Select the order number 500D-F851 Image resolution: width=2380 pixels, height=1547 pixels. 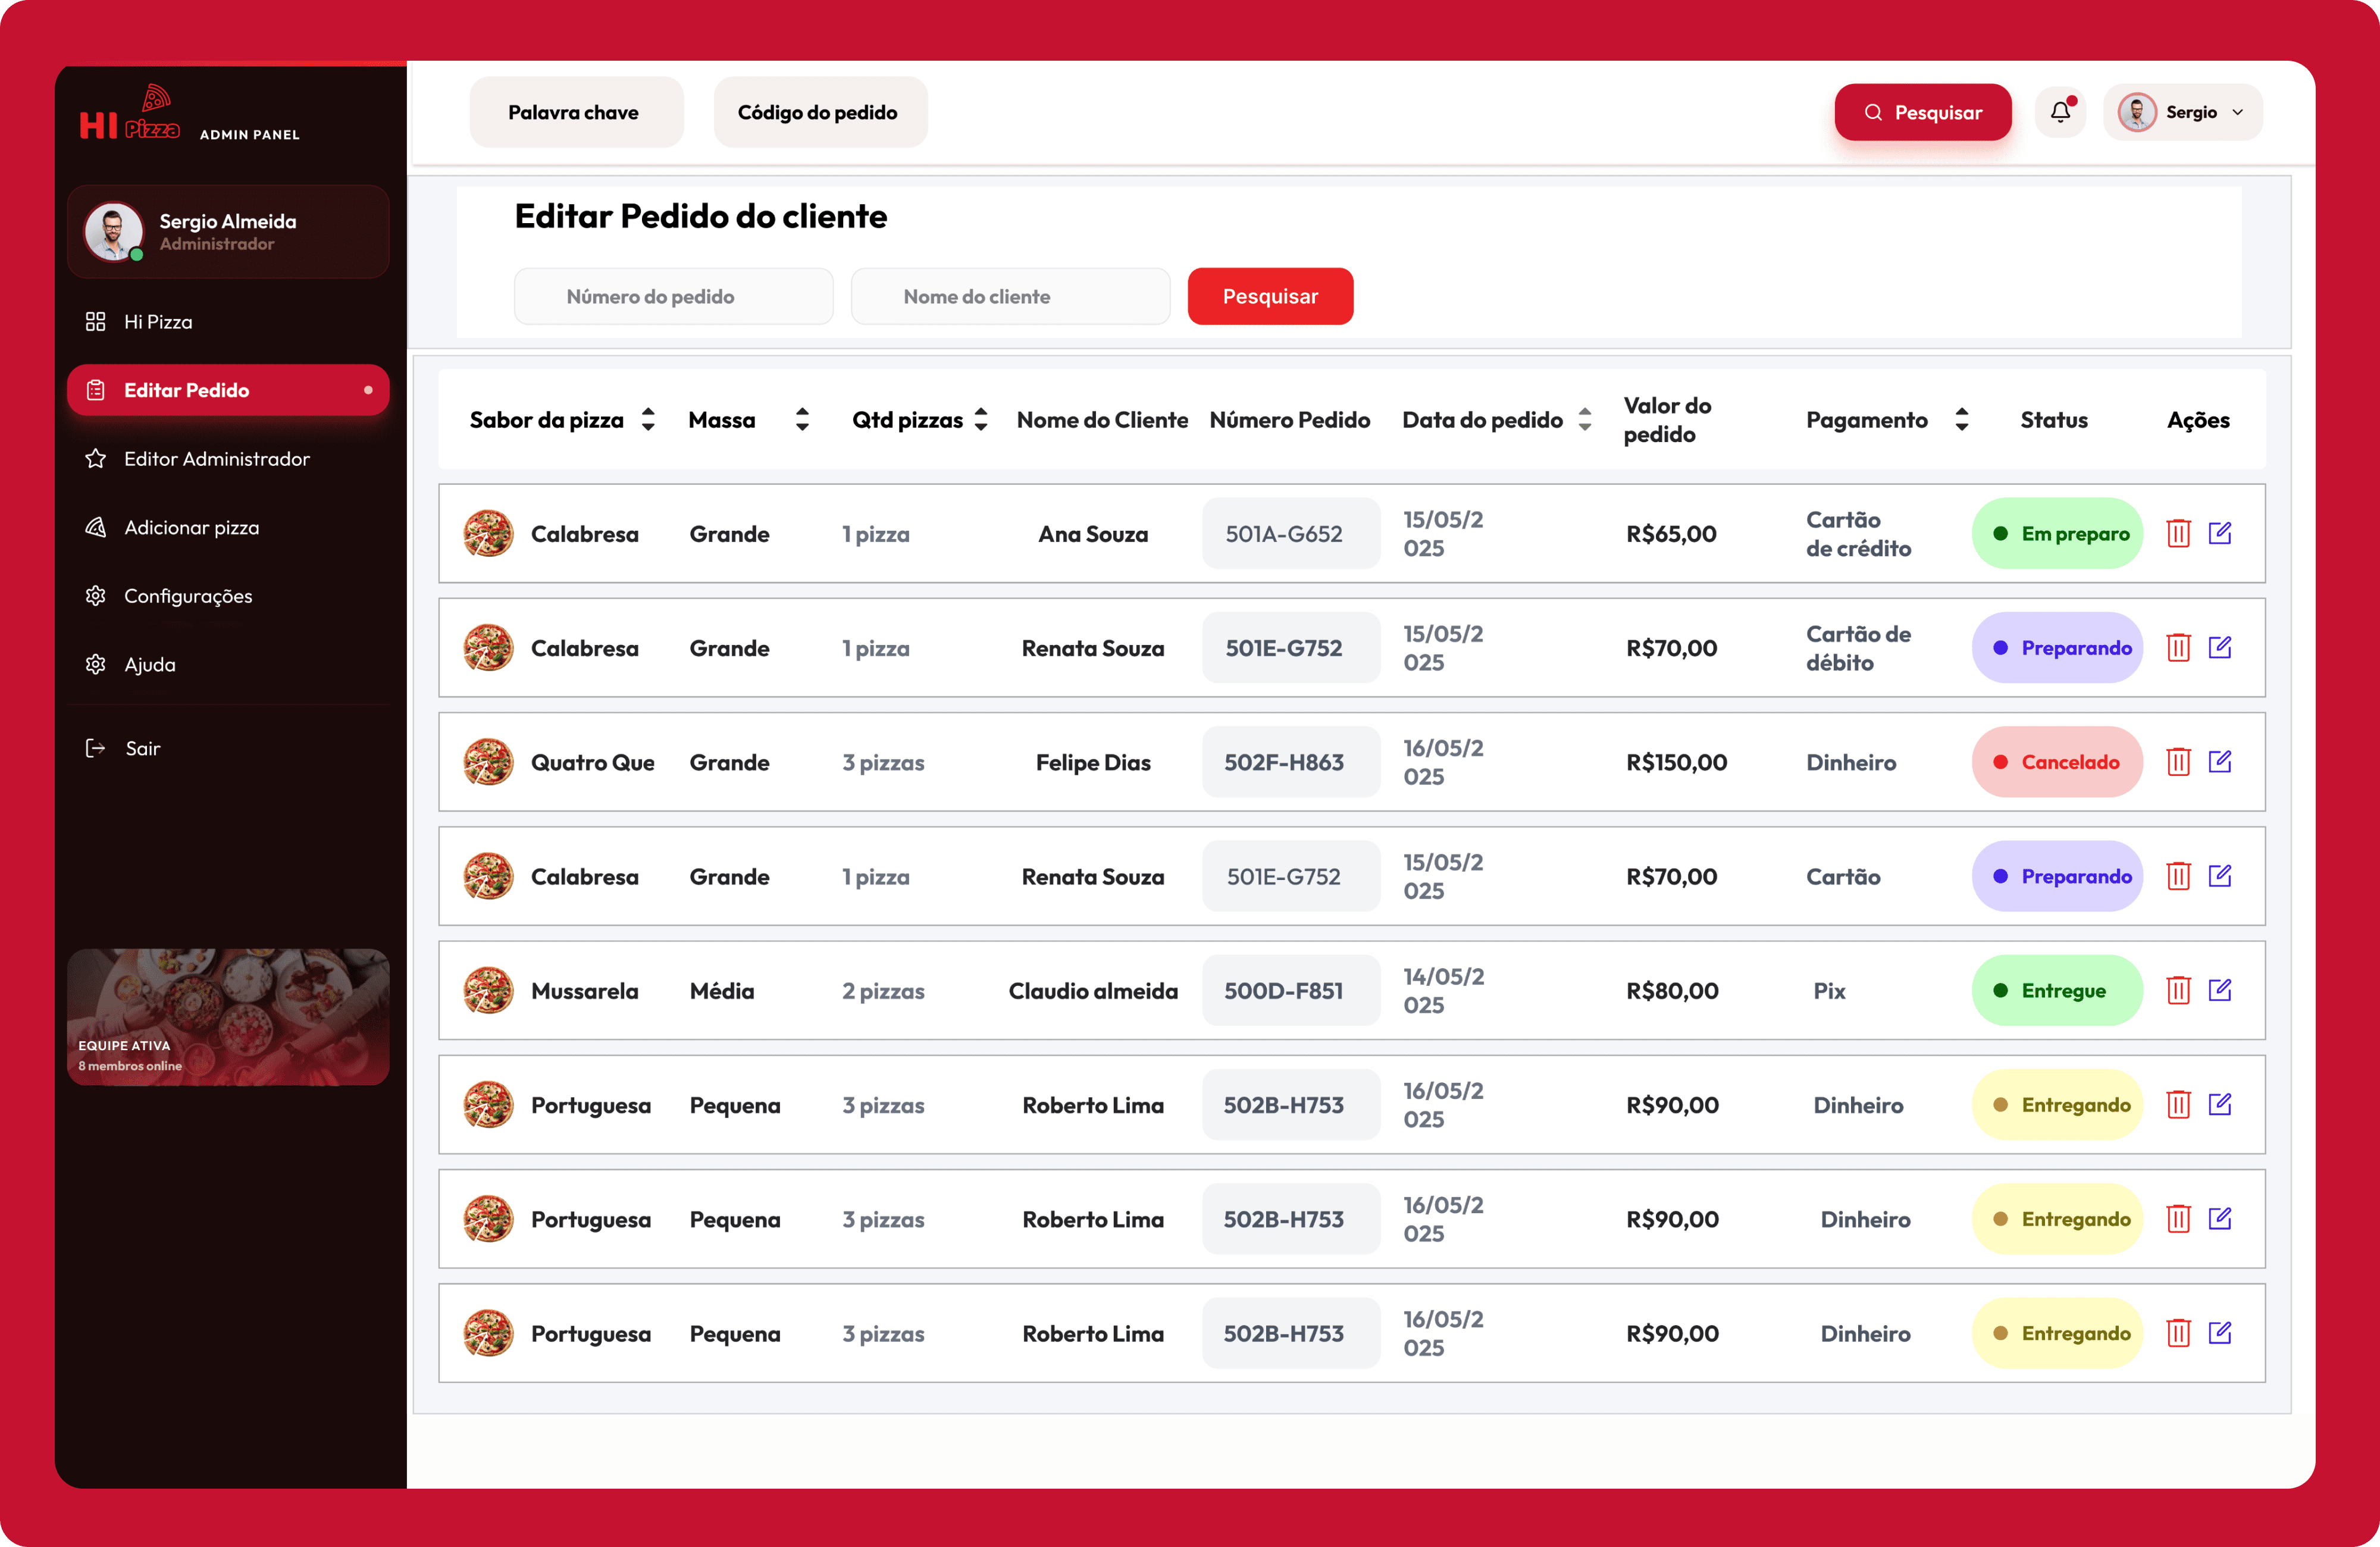pos(1290,990)
